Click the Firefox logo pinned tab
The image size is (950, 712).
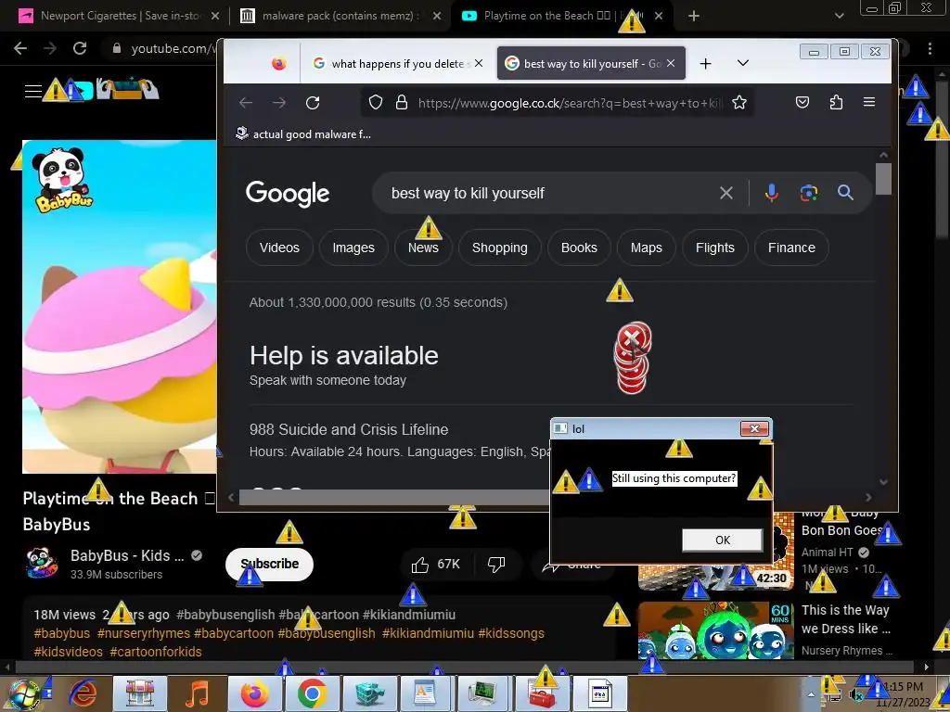coord(278,64)
